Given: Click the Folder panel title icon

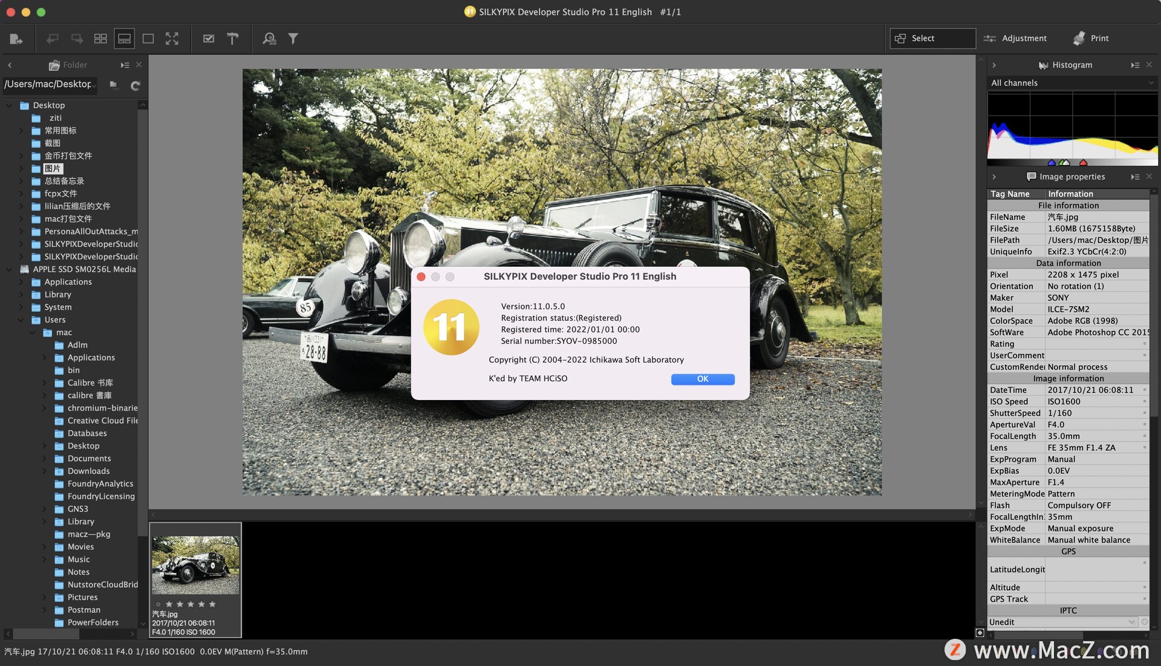Looking at the screenshot, I should point(54,65).
